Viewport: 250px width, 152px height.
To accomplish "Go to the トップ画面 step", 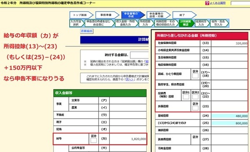I will pyautogui.click(x=82, y=15).
